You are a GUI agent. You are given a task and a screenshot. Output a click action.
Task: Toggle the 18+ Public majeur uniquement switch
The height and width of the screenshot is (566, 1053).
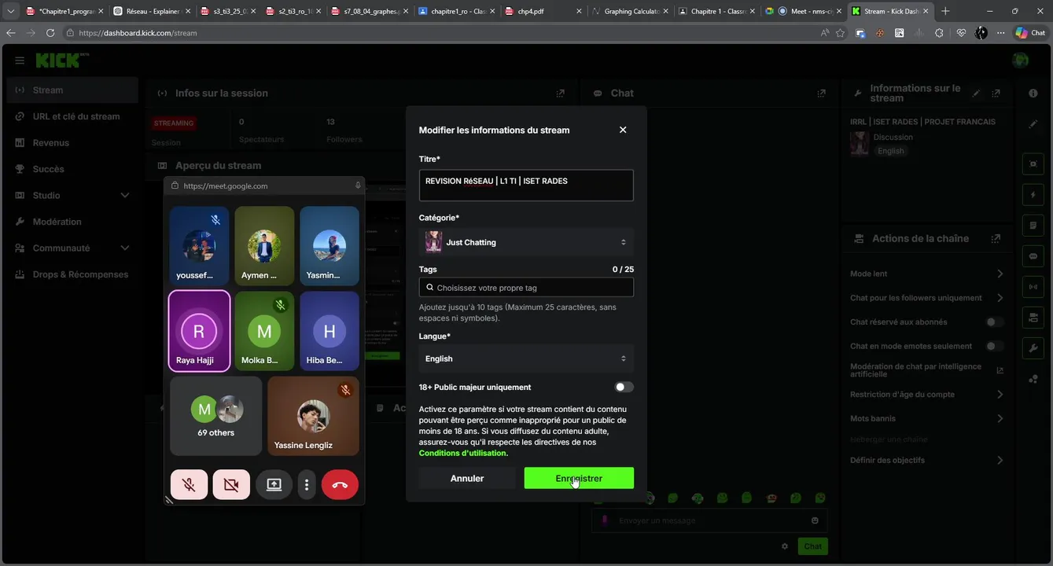(x=624, y=387)
